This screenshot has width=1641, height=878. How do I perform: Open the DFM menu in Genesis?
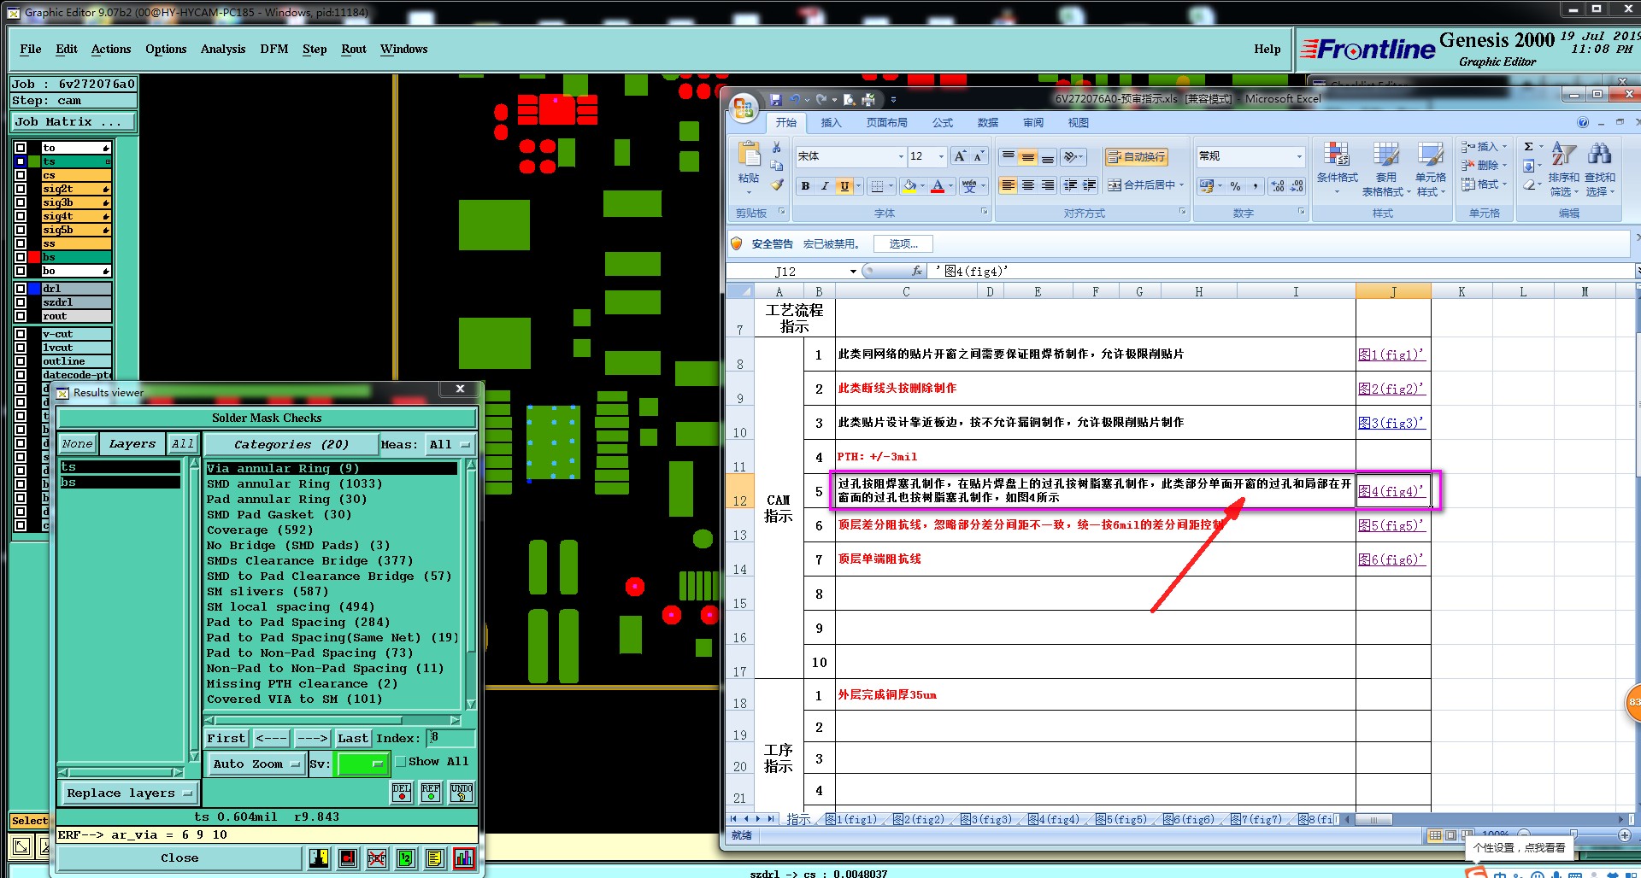coord(274,49)
